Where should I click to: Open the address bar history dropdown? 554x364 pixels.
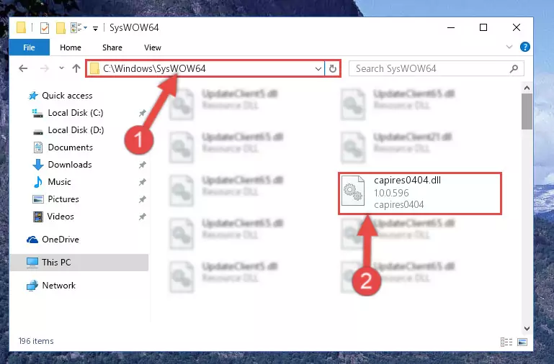(x=318, y=68)
